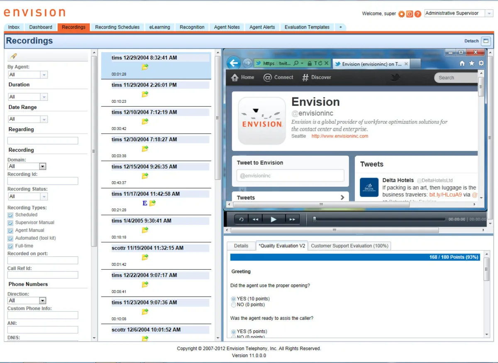Open the Domain dropdown

(x=42, y=166)
